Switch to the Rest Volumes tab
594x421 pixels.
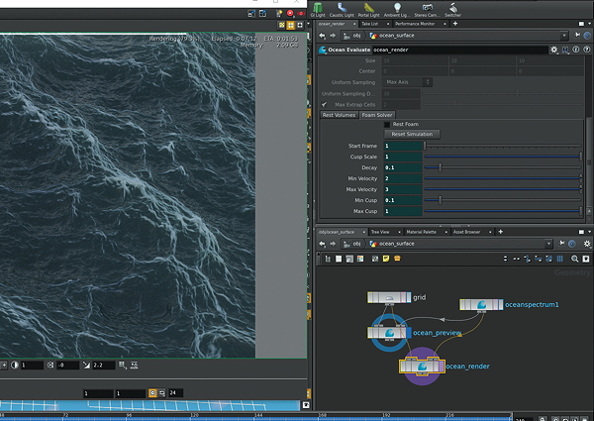(339, 114)
